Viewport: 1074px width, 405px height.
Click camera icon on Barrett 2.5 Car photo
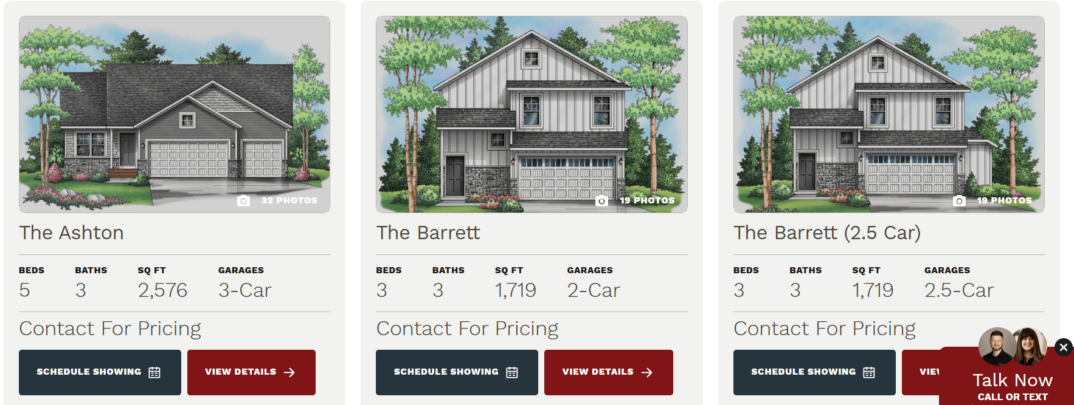pyautogui.click(x=959, y=200)
